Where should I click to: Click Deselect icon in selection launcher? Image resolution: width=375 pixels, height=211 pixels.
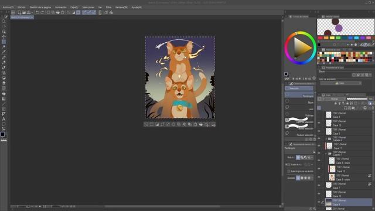tap(146, 124)
